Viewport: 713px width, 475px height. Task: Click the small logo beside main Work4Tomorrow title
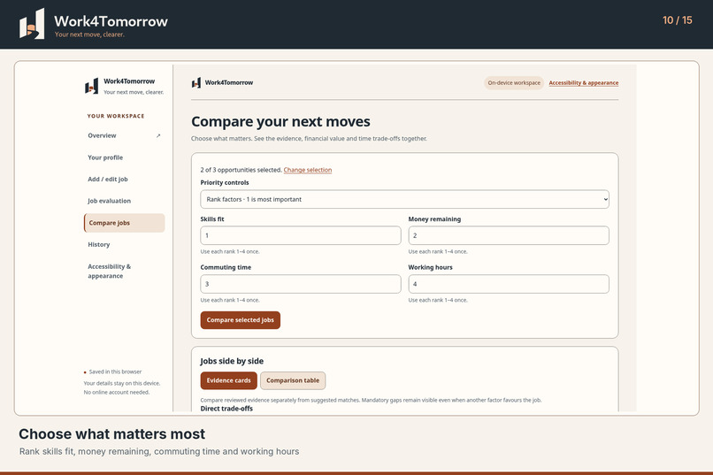tap(196, 83)
